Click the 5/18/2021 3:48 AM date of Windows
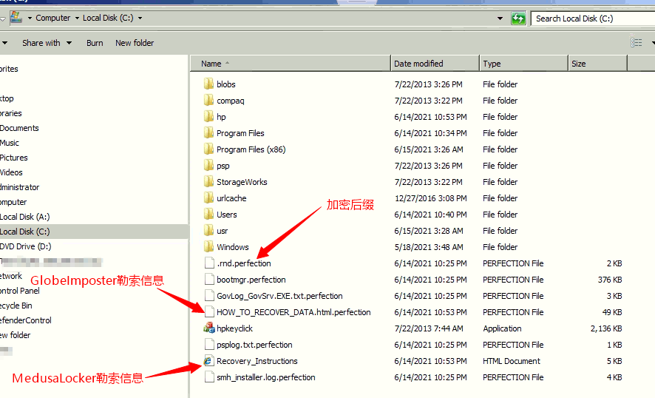 (429, 247)
